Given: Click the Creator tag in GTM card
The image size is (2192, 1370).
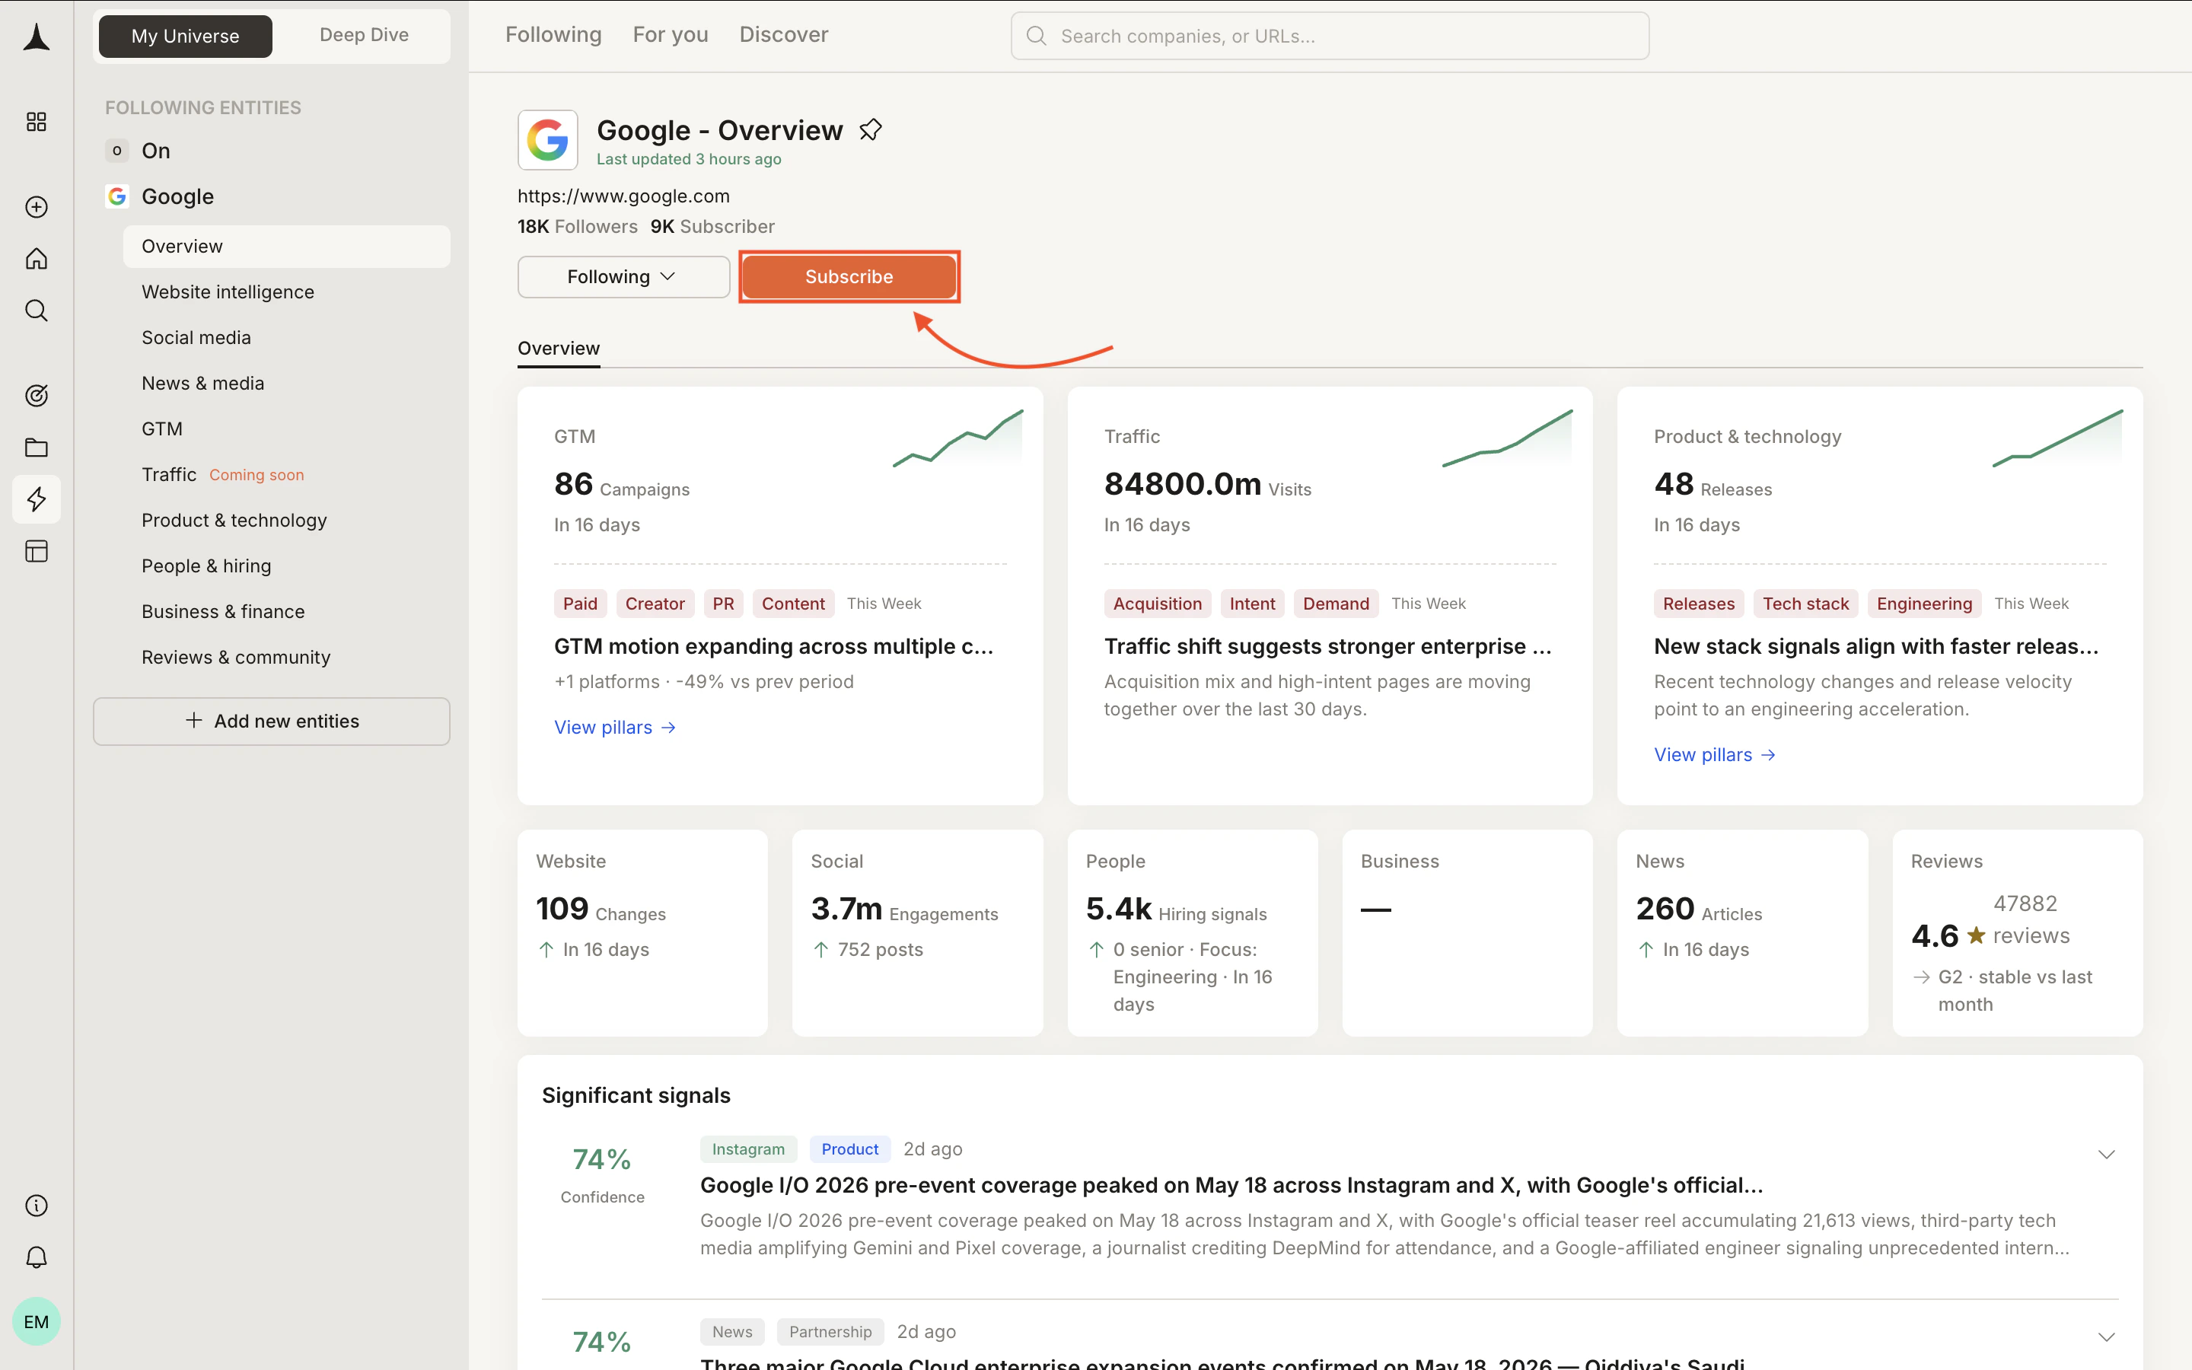Looking at the screenshot, I should tap(655, 604).
